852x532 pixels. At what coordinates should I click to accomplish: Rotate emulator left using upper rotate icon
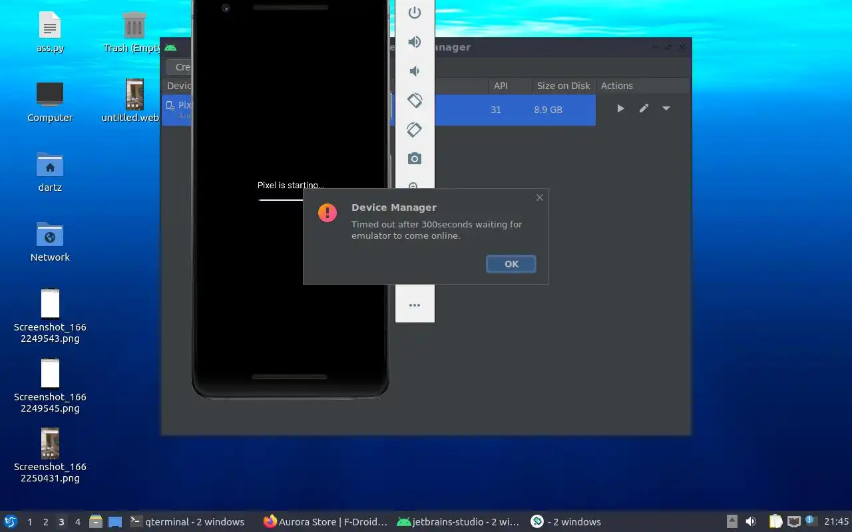point(415,100)
